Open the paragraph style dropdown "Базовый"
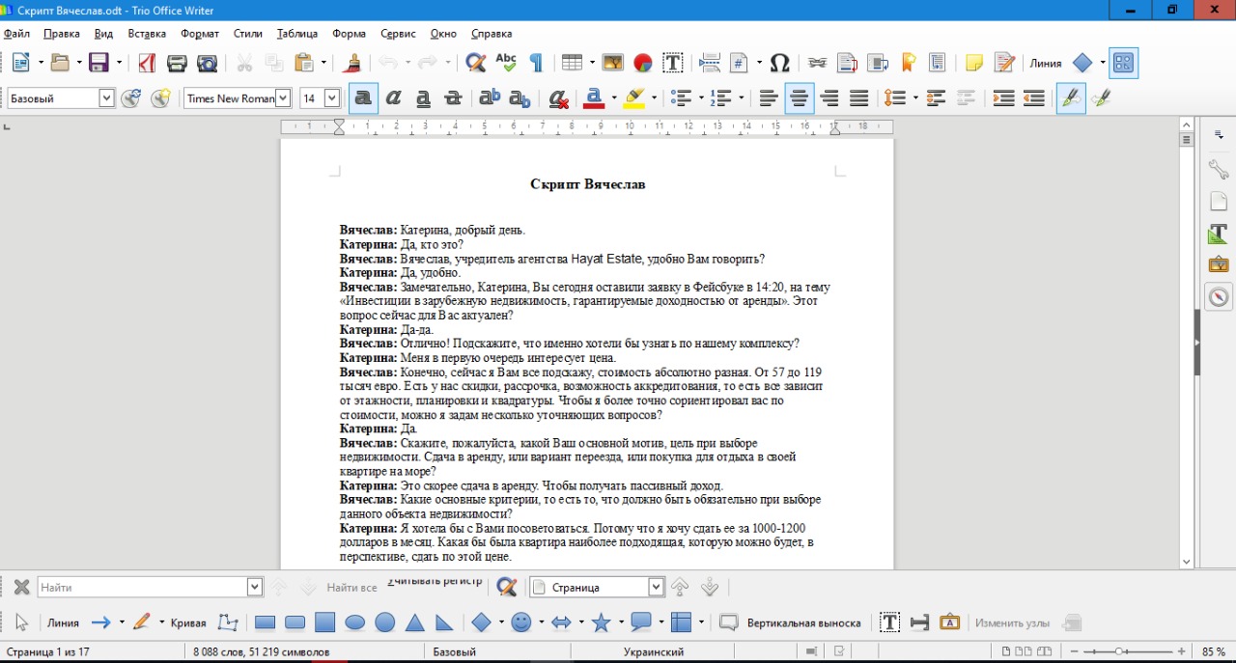The width and height of the screenshot is (1236, 663). pyautogui.click(x=106, y=98)
